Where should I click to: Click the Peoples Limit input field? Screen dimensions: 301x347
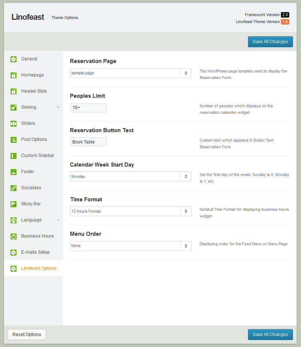click(x=89, y=108)
